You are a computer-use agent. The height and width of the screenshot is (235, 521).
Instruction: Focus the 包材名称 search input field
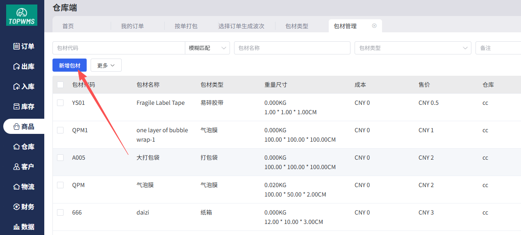point(292,48)
